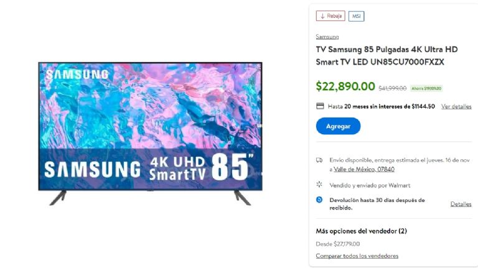Open Detalles for return policy
The height and width of the screenshot is (268, 478).
pyautogui.click(x=461, y=204)
